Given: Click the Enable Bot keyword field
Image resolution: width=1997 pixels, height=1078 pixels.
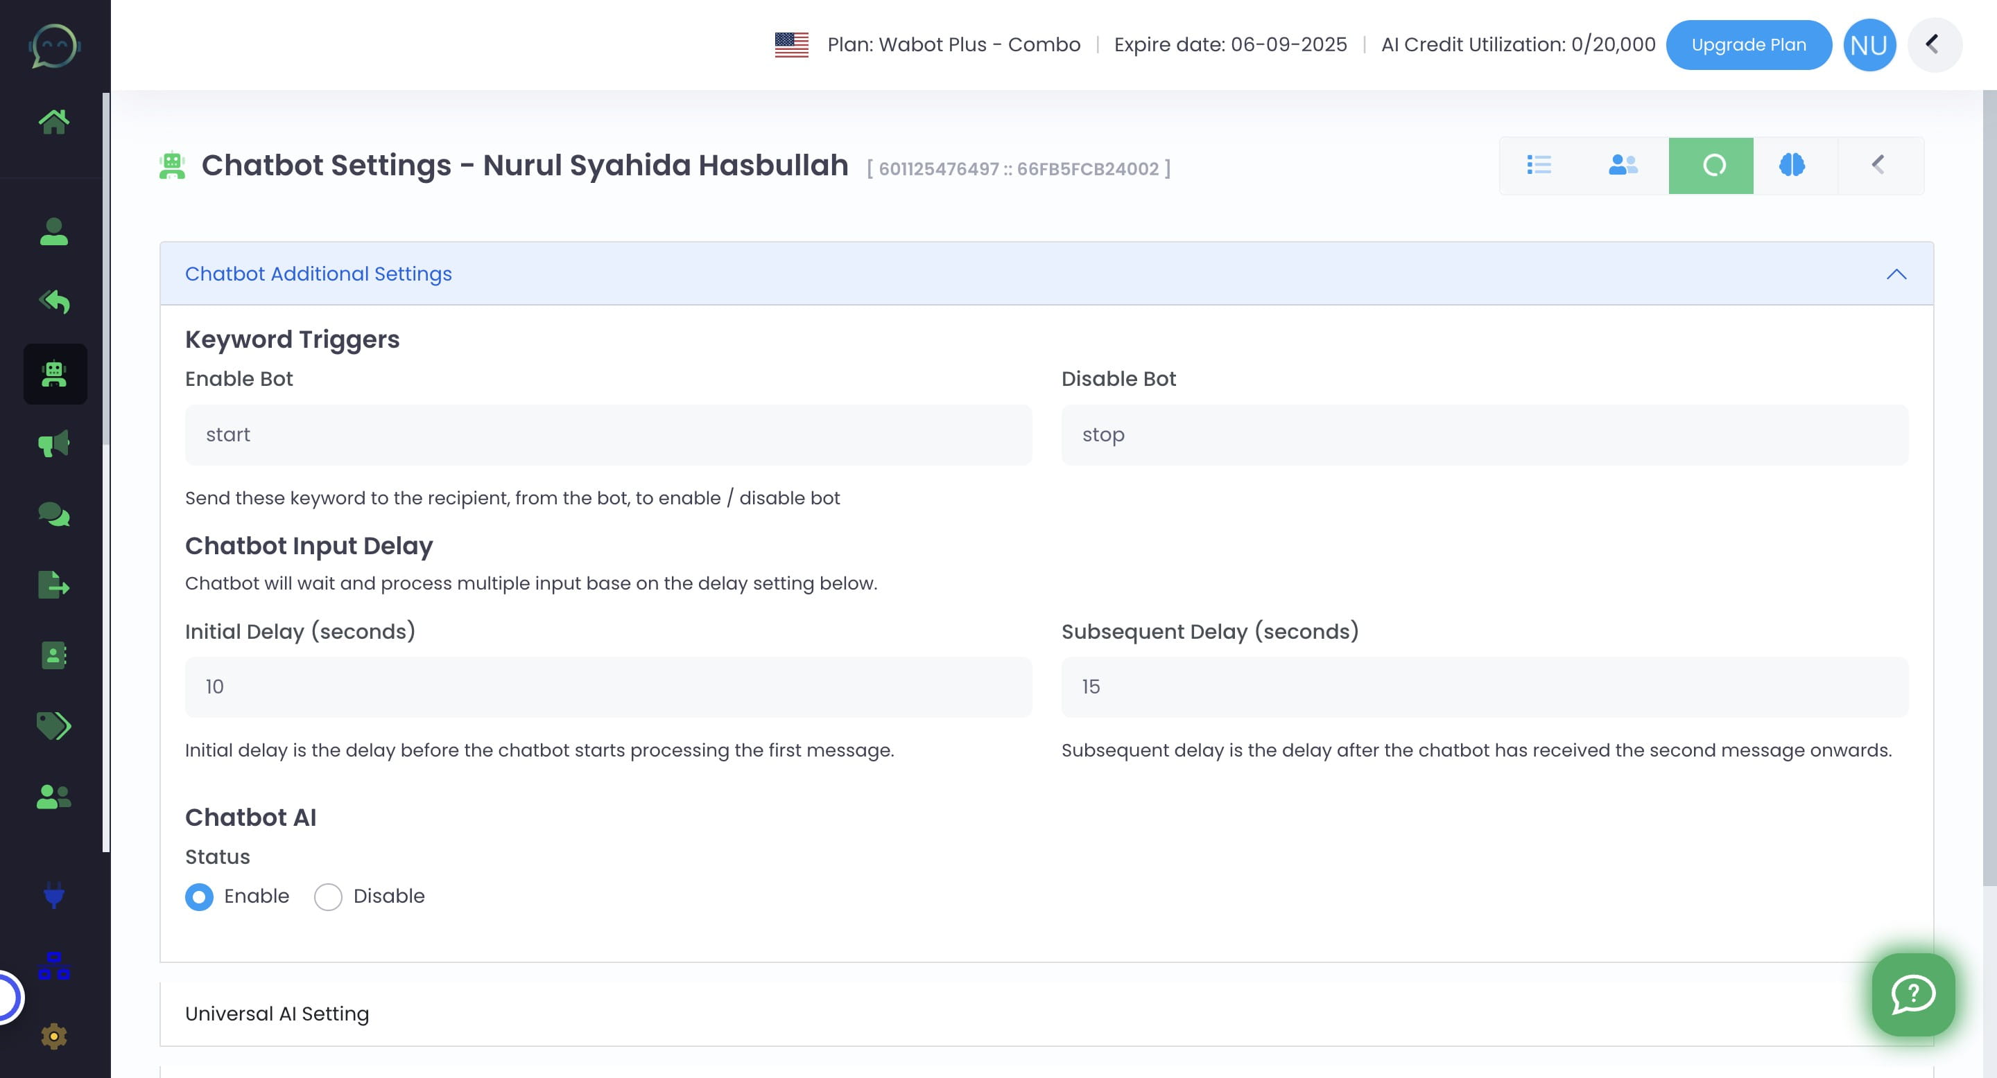Looking at the screenshot, I should click(608, 434).
